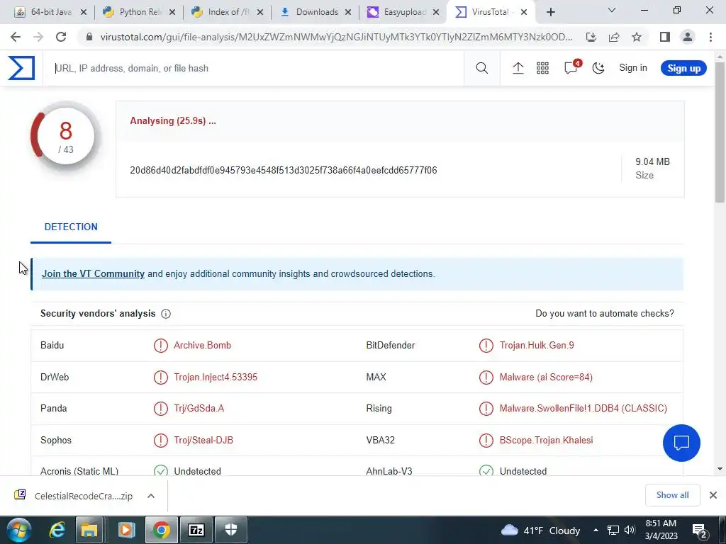The image size is (726, 544).
Task: Open the media player taskbar icon
Action: click(126, 530)
